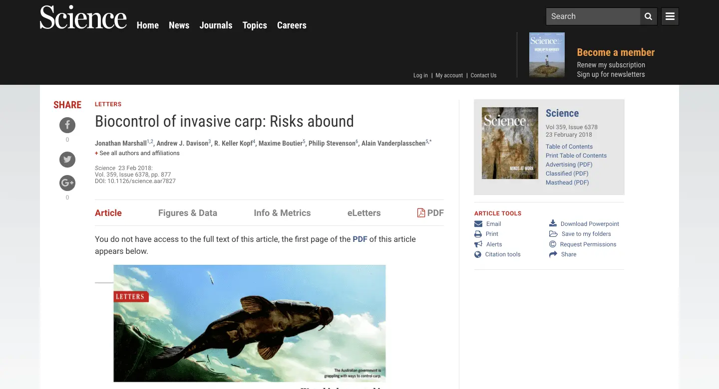
Task: Open the PDF icon in article tabs
Action: point(421,213)
